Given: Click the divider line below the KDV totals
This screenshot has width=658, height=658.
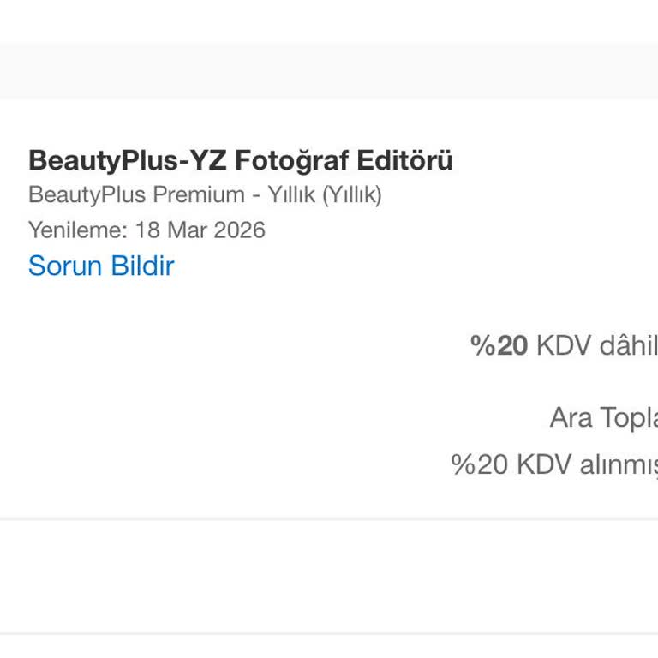Looking at the screenshot, I should [x=329, y=519].
